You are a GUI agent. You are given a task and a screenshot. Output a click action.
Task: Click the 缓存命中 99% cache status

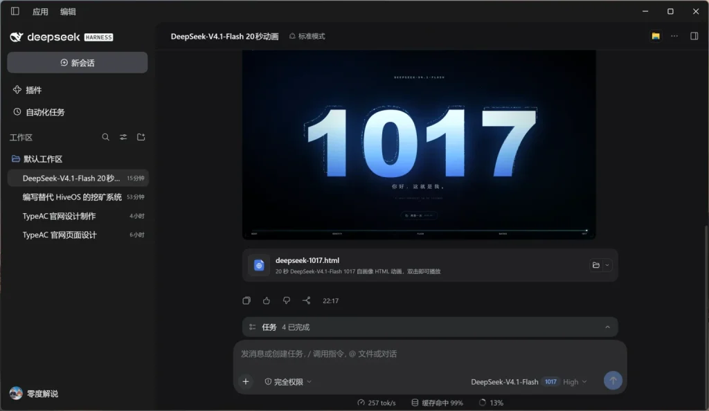437,403
